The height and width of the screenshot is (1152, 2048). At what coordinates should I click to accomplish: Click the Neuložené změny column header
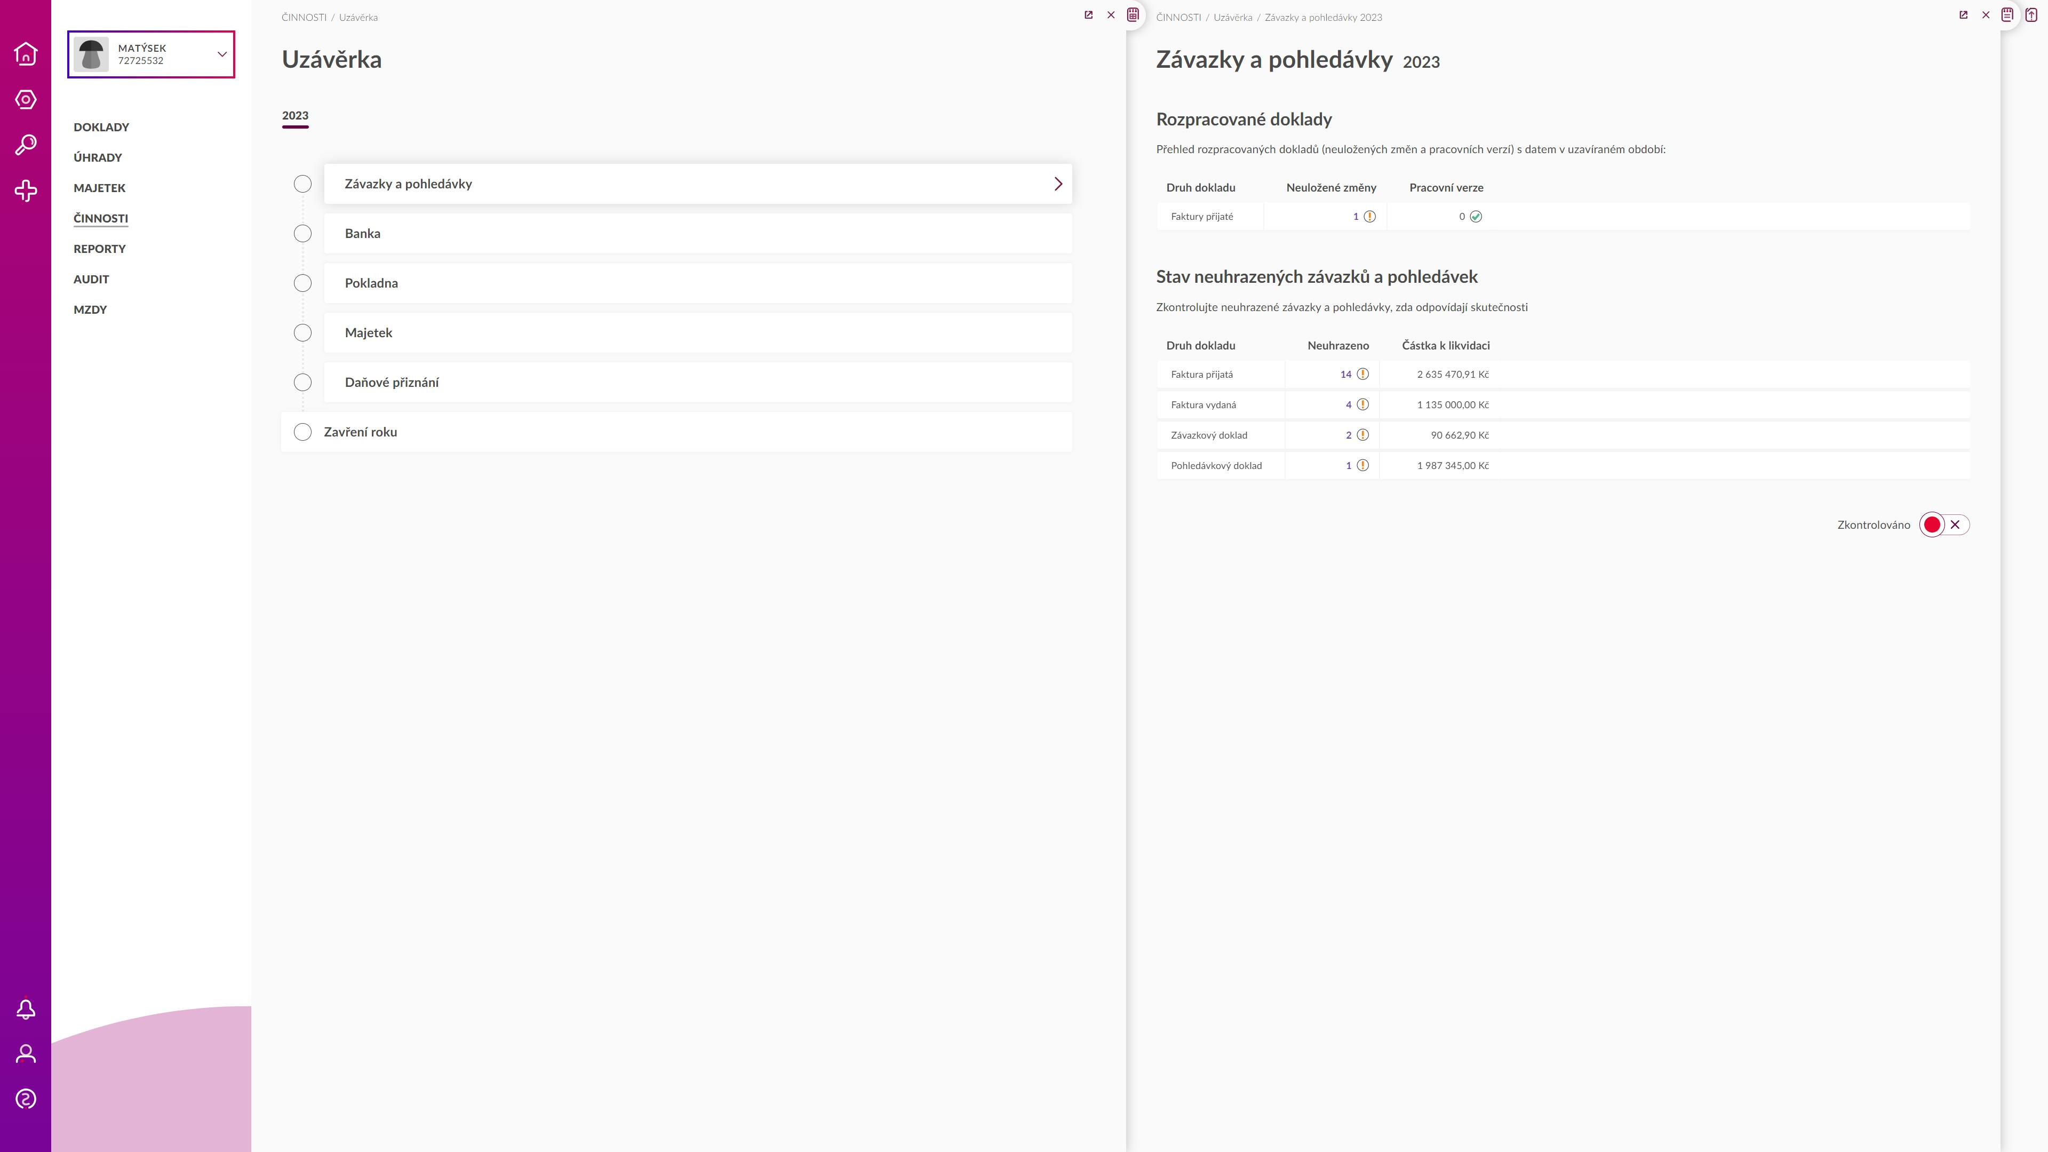tap(1331, 188)
